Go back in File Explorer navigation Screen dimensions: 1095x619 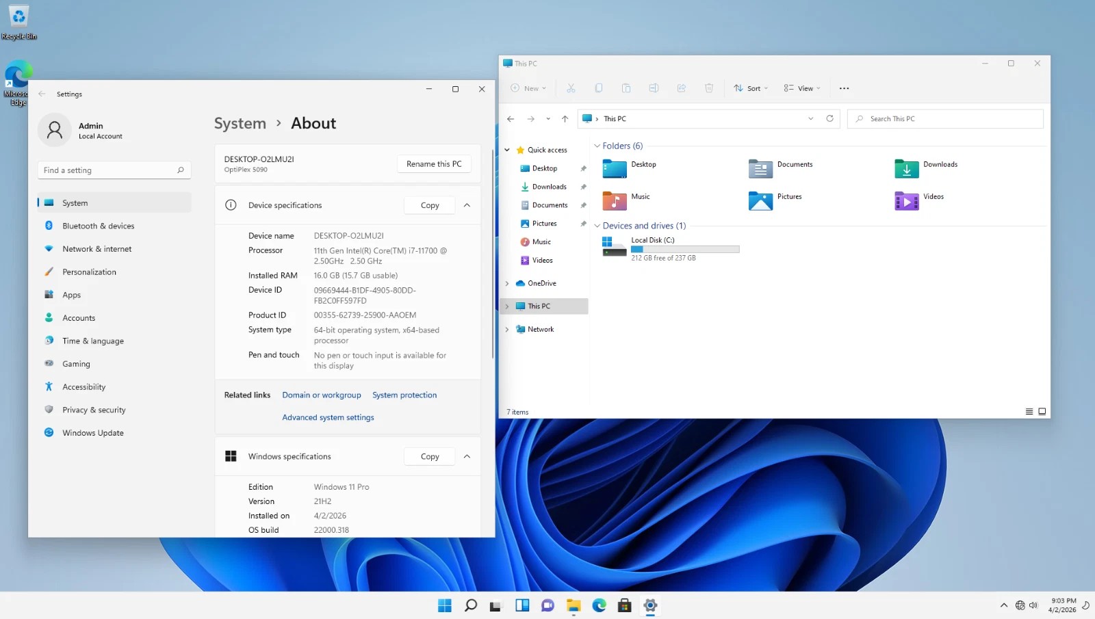coord(511,119)
